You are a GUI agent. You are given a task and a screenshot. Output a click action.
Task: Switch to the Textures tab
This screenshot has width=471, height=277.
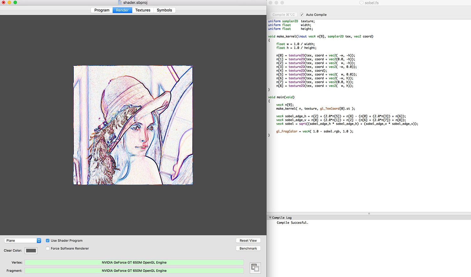point(143,10)
